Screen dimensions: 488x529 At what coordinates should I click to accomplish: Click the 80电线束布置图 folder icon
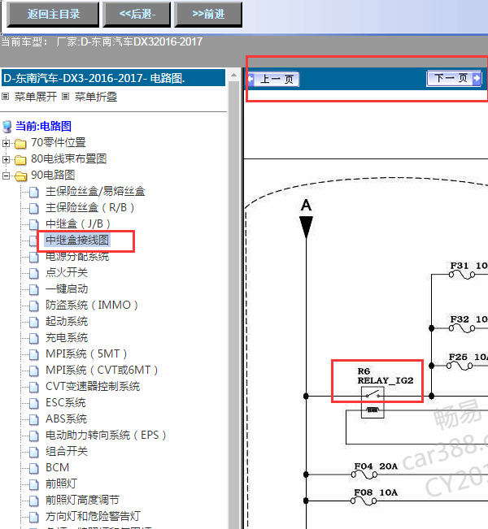[x=20, y=159]
